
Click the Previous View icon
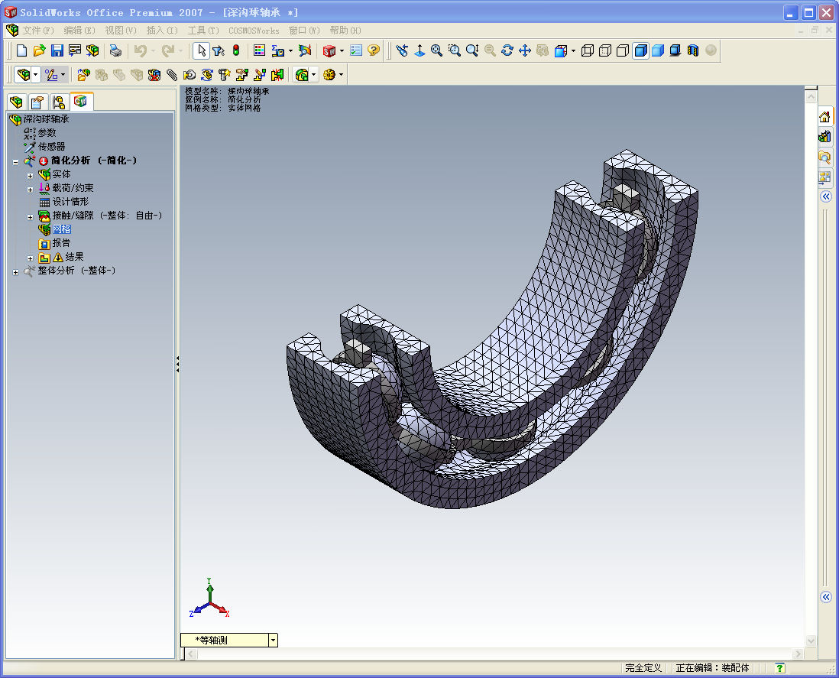pos(402,51)
